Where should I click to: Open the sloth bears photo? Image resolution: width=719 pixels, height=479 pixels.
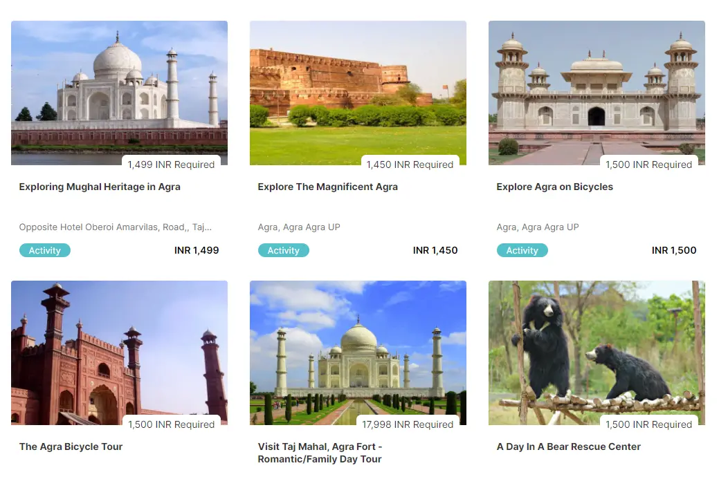[597, 353]
